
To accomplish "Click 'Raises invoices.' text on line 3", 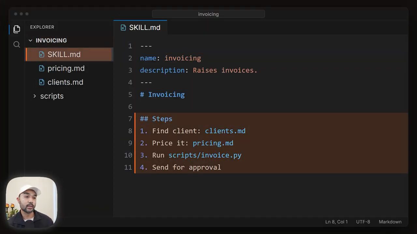I will pyautogui.click(x=225, y=70).
